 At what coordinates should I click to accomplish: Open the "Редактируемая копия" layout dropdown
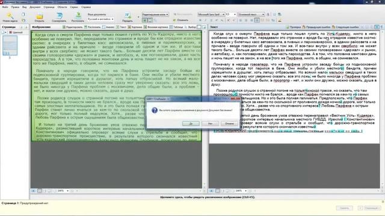click(x=155, y=14)
